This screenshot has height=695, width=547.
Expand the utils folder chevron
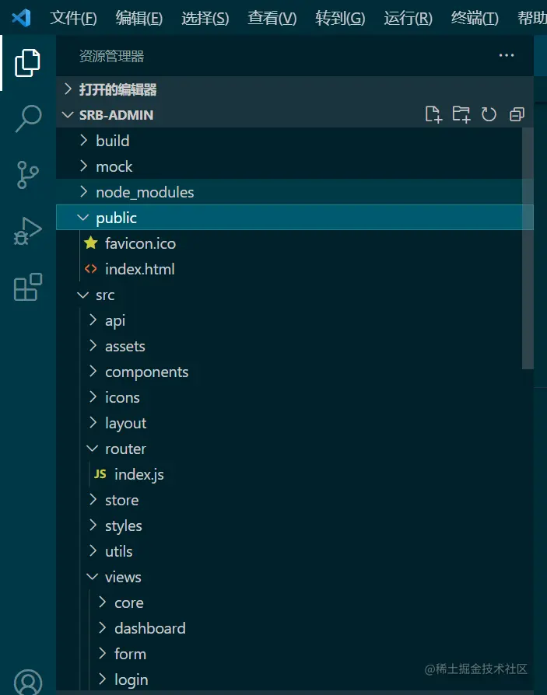(93, 551)
